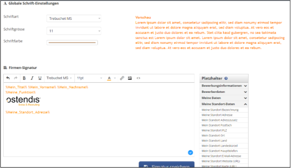Click the %Meine_Standort_Adresse% line in editor
291x168 pixels.
click(28, 112)
